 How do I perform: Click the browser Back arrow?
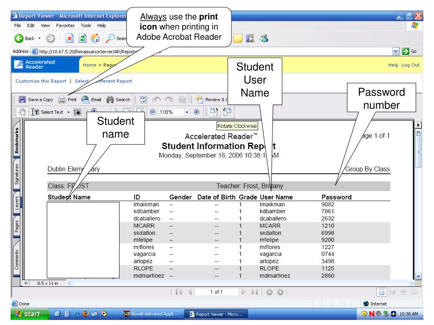(19, 39)
